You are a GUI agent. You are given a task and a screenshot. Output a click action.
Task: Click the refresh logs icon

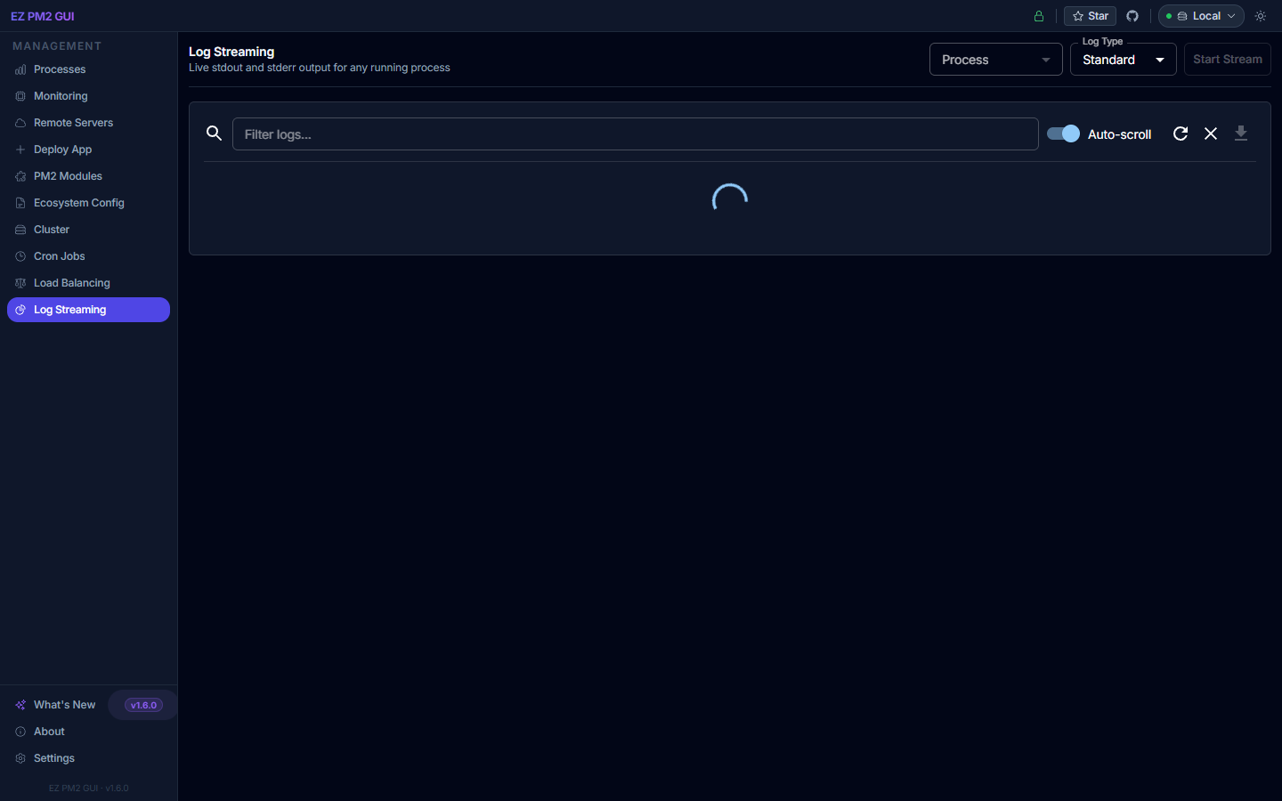[x=1180, y=133]
